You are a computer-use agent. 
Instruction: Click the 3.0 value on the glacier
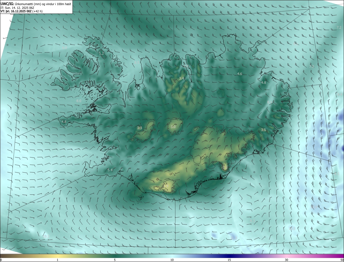coord(173,127)
